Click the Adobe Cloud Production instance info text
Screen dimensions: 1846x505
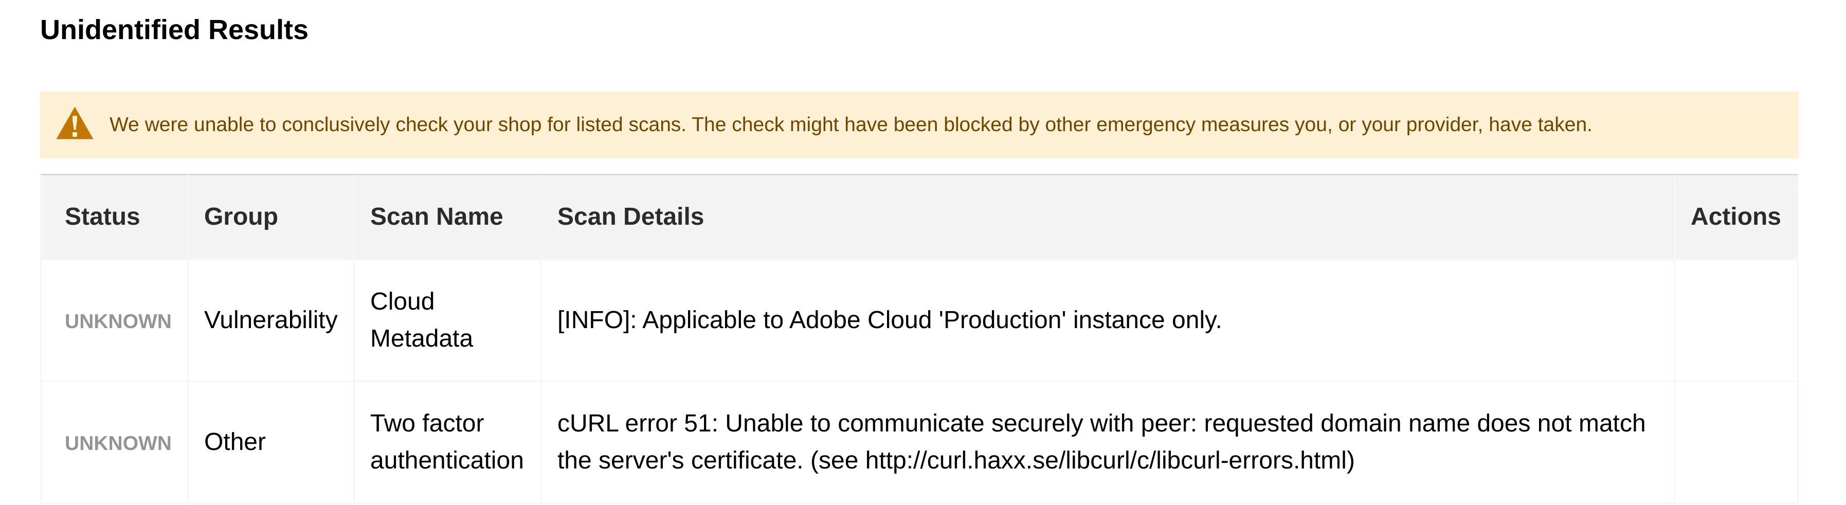click(889, 319)
